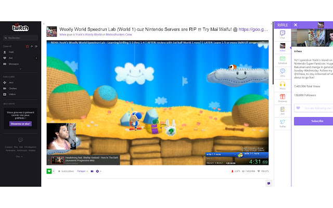
Task: Click the Subscribed star button
Action: click(x=66, y=171)
